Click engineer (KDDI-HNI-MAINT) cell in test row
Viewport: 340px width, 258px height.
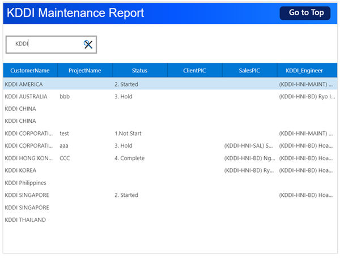coord(306,134)
